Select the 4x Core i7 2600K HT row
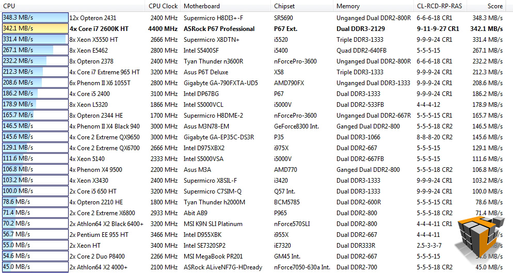 [x=256, y=28]
